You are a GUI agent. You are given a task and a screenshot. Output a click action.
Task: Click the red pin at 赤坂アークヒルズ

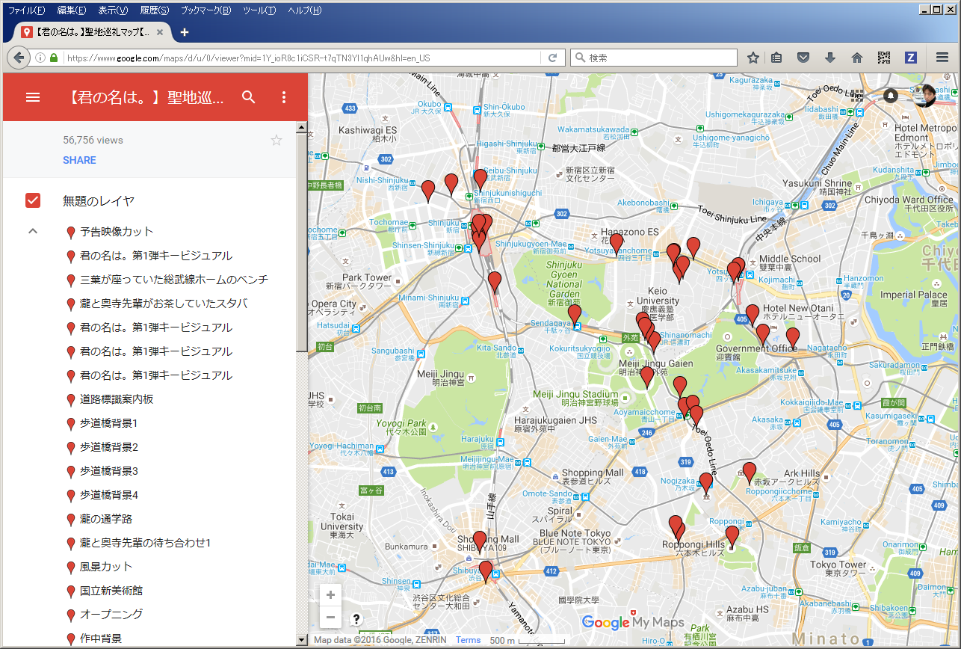point(750,473)
